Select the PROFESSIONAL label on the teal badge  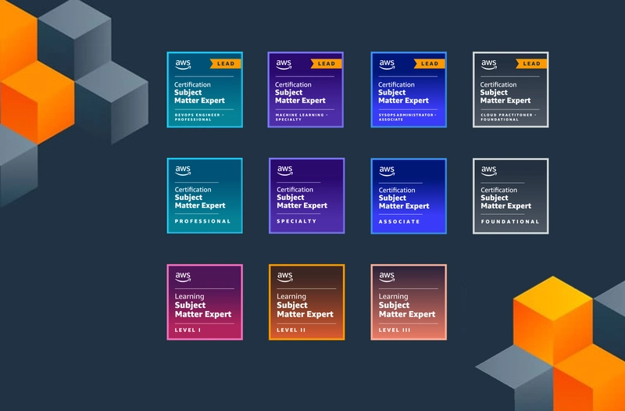click(202, 221)
